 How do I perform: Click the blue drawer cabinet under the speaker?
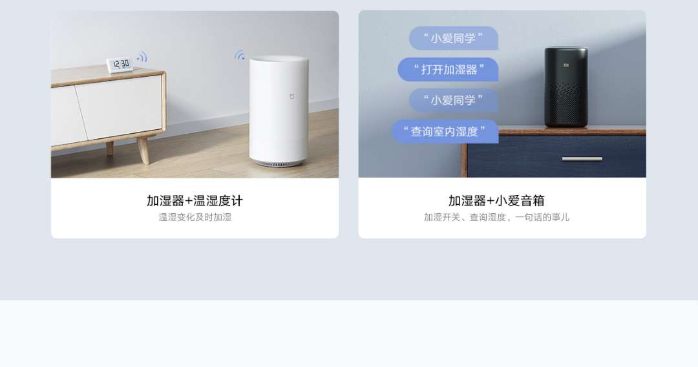click(553, 154)
